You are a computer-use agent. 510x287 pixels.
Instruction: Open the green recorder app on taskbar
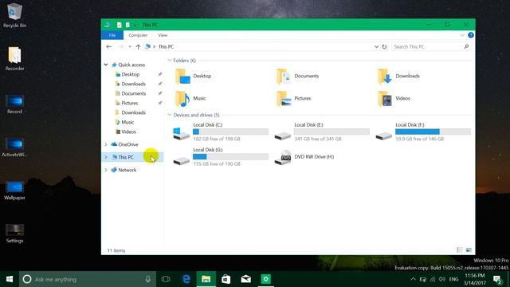pos(265,279)
